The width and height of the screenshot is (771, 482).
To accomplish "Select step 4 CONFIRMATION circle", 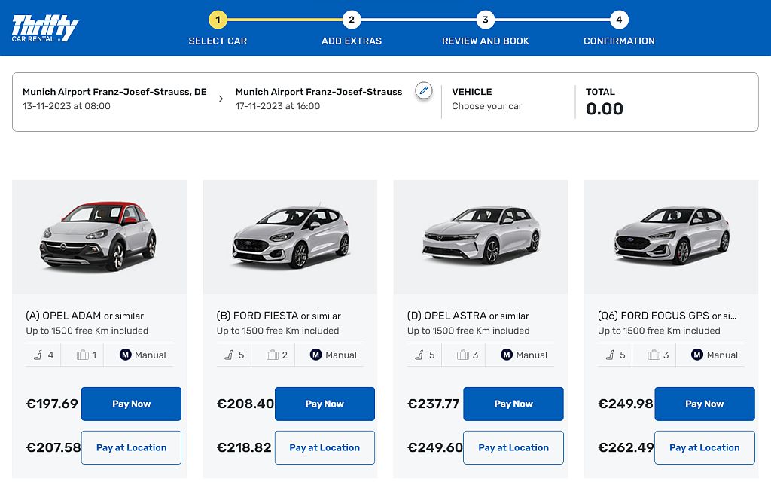I will pyautogui.click(x=619, y=20).
